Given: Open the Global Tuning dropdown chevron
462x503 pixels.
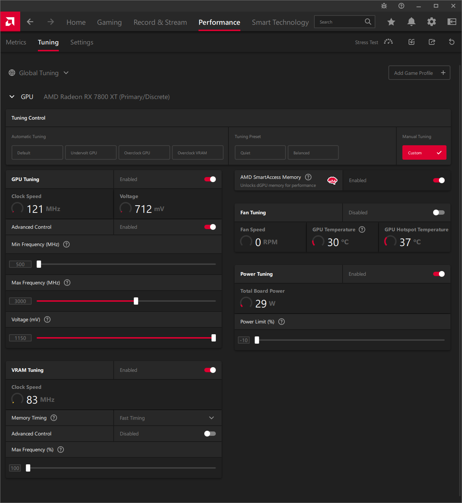Looking at the screenshot, I should 66,73.
